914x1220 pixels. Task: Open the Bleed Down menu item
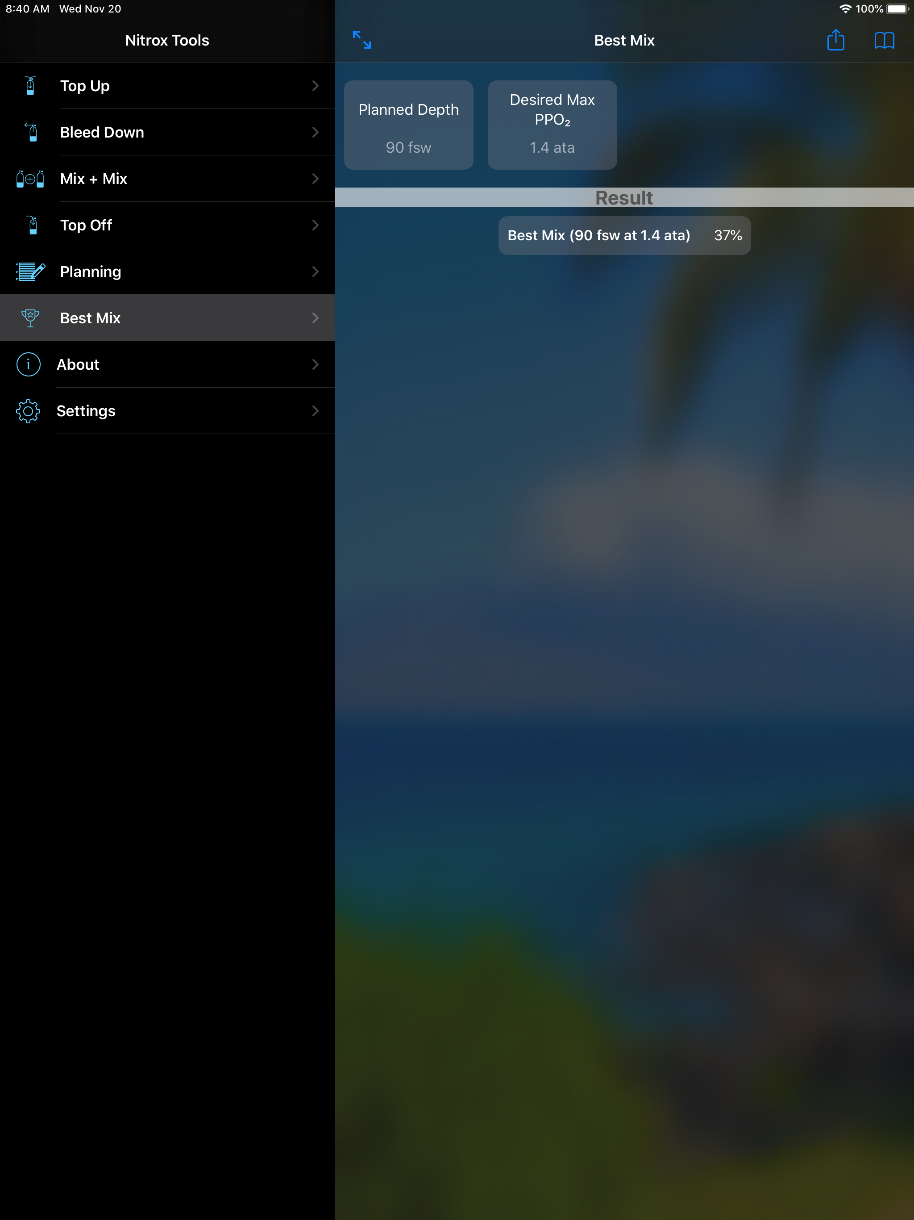102,132
